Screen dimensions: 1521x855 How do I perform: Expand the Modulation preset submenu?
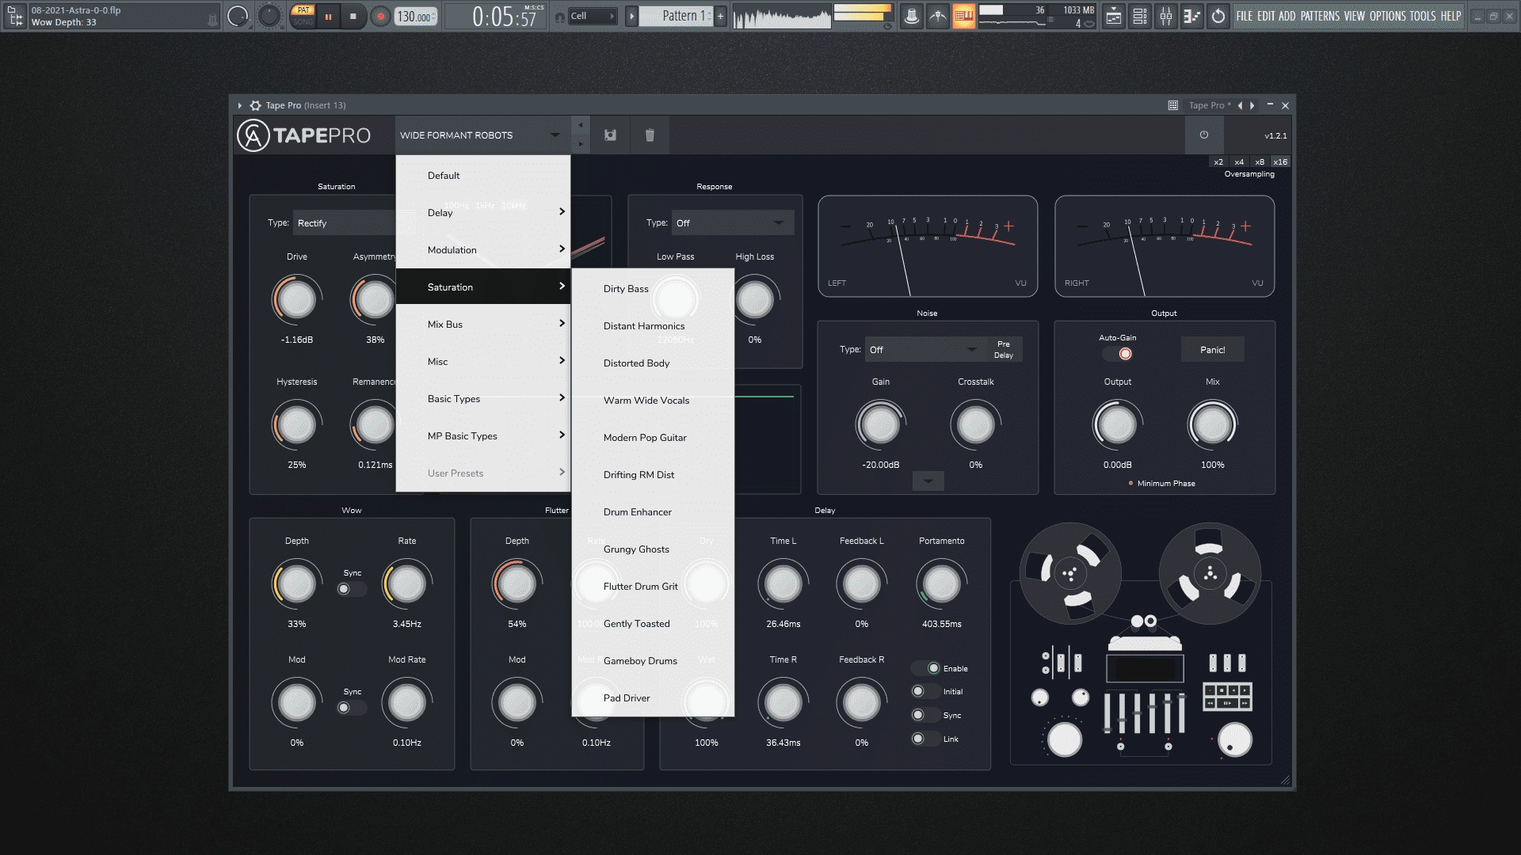[483, 249]
